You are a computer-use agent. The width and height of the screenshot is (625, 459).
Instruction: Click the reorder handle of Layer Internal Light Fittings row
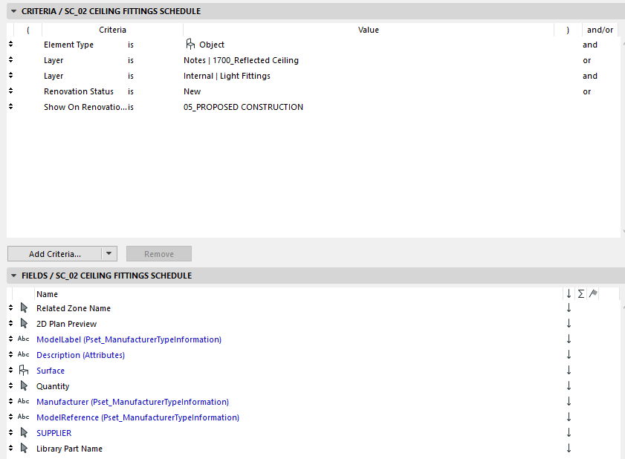coord(10,75)
